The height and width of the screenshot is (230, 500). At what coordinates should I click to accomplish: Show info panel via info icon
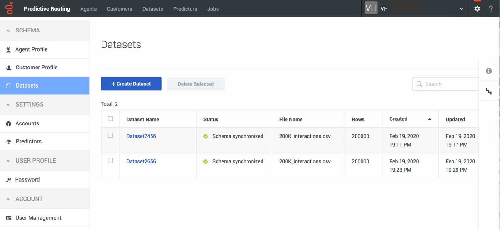click(x=489, y=71)
